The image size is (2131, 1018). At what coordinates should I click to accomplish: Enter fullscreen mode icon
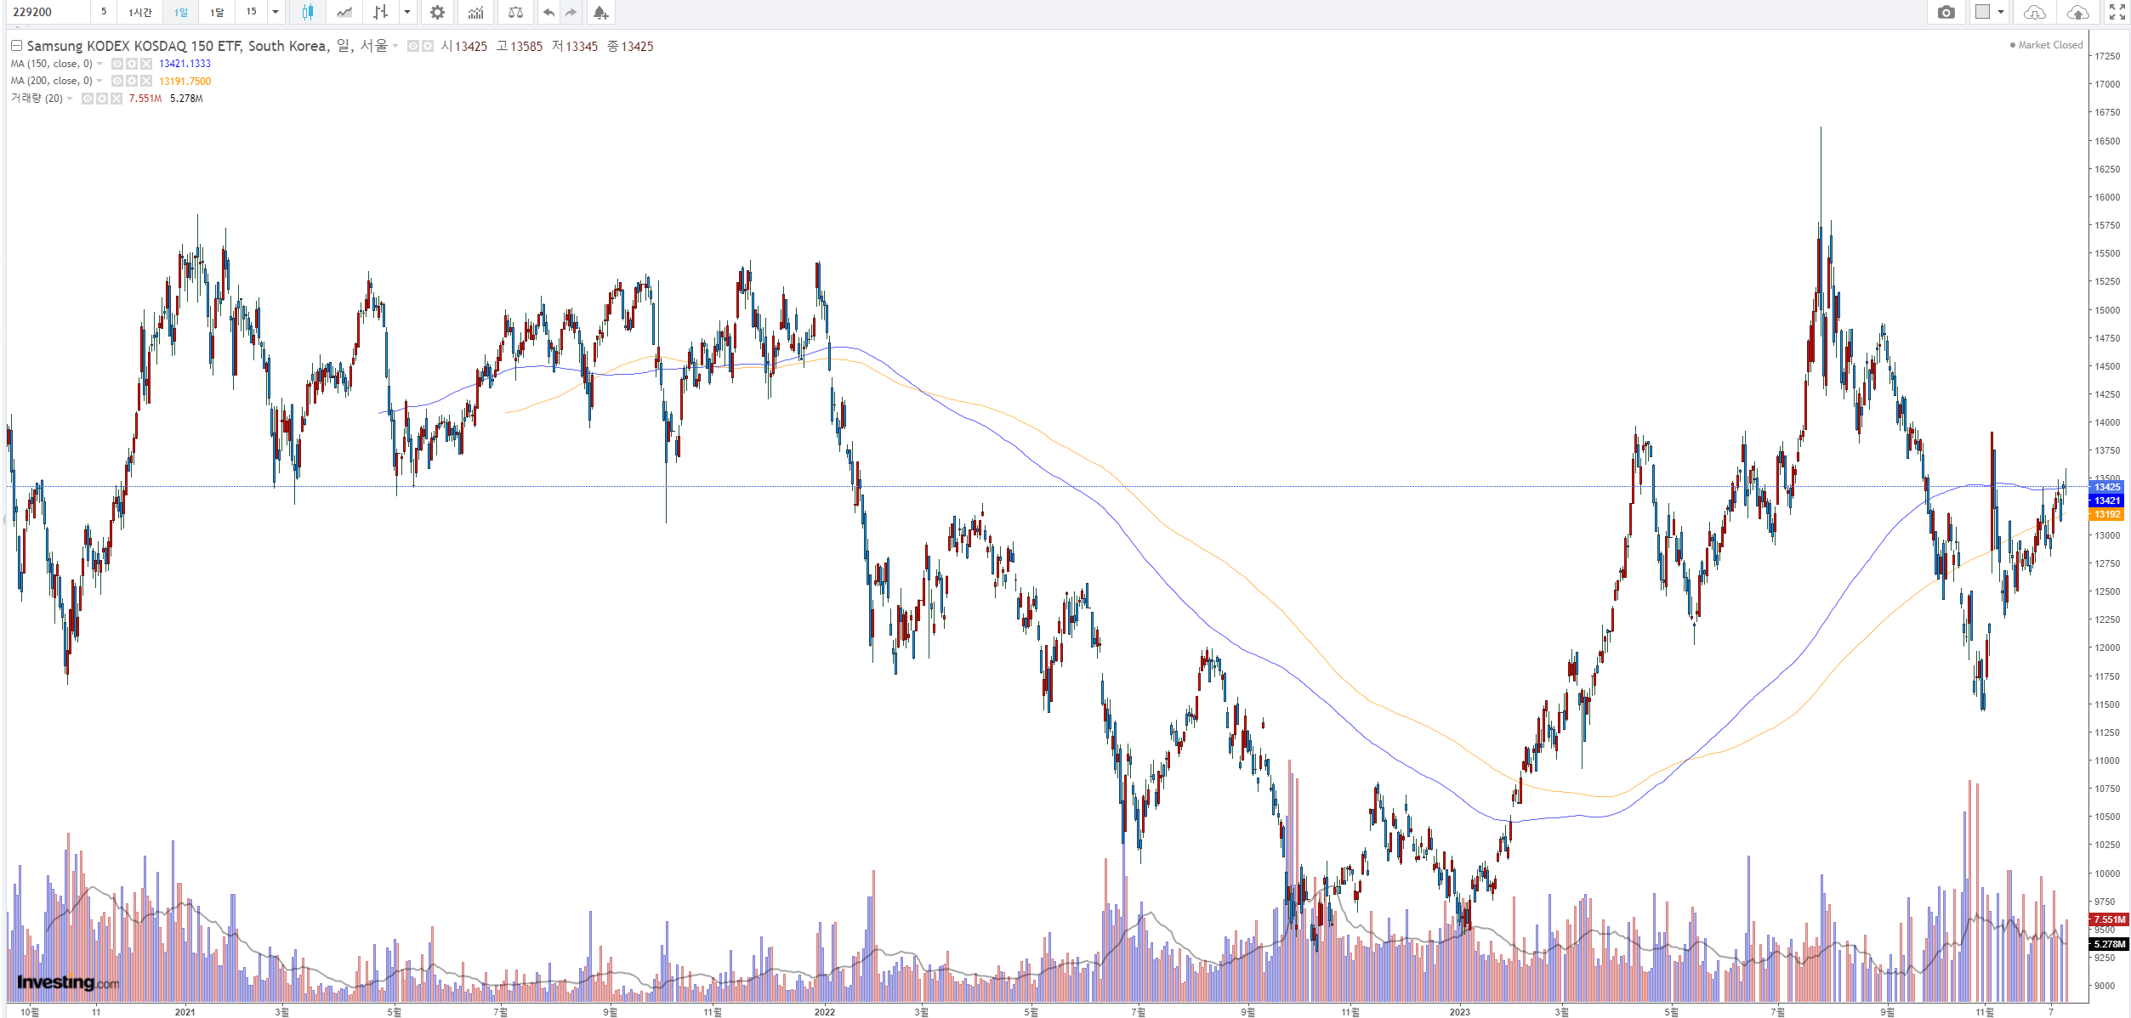(x=2117, y=12)
